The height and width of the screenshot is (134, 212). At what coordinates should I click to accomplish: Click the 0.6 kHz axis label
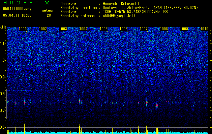3,127
